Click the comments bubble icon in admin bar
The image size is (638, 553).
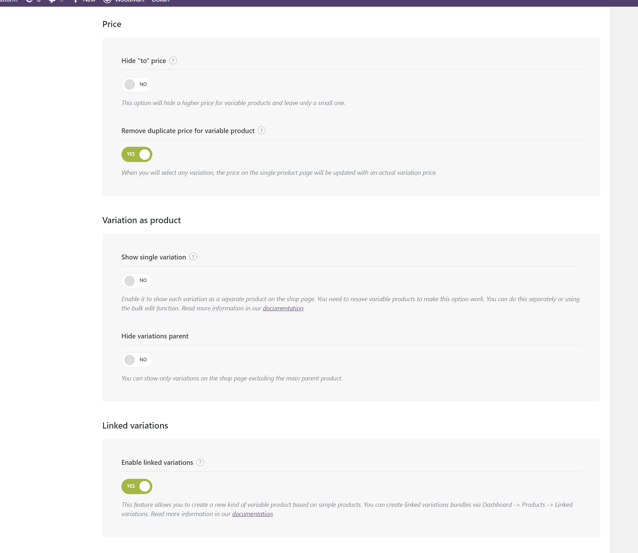click(x=52, y=1)
